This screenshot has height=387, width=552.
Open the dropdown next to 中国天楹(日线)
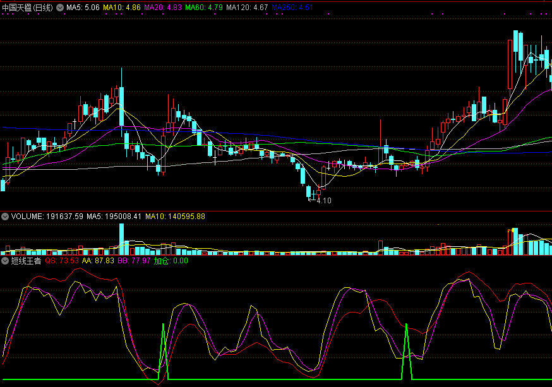pos(60,8)
